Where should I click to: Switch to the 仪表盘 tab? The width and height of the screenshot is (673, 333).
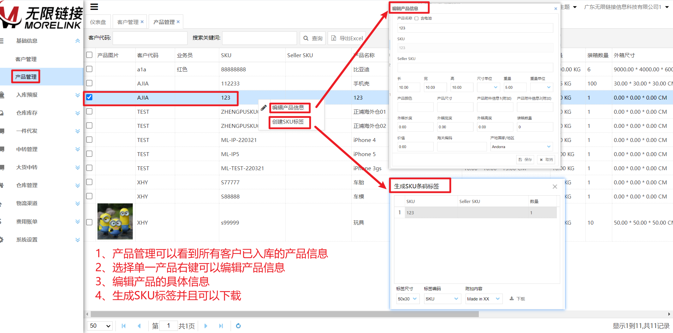point(98,22)
